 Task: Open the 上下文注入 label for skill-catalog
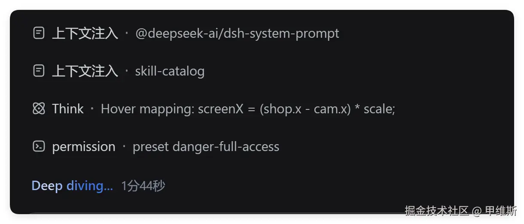(x=85, y=71)
